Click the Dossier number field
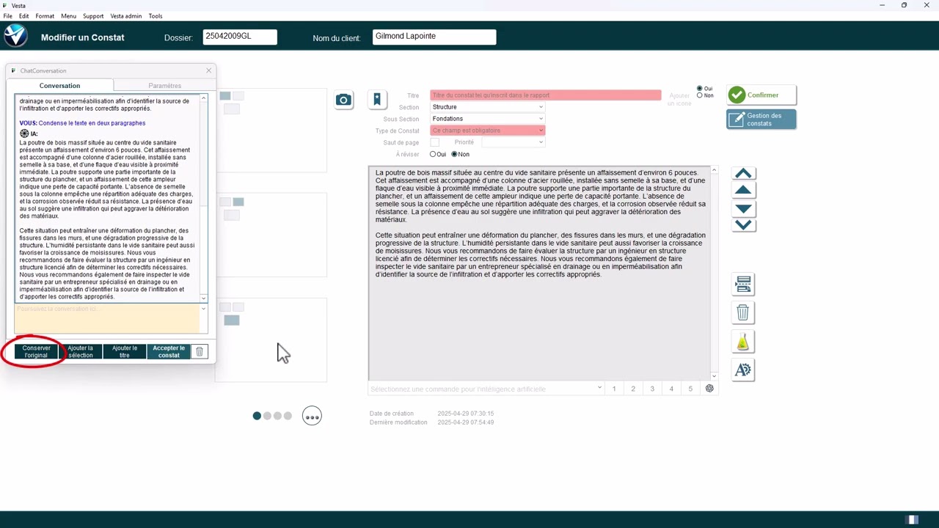This screenshot has width=939, height=528. [240, 37]
